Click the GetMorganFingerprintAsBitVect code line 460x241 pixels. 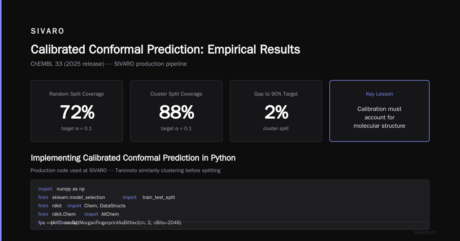point(110,223)
